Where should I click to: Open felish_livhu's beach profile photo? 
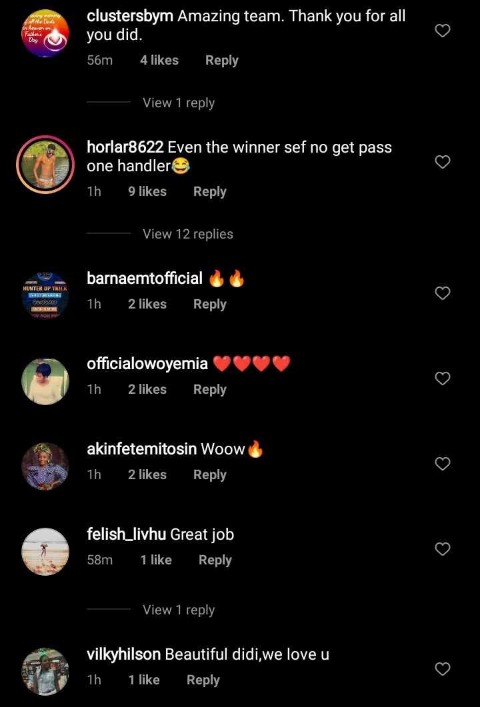[x=45, y=552]
